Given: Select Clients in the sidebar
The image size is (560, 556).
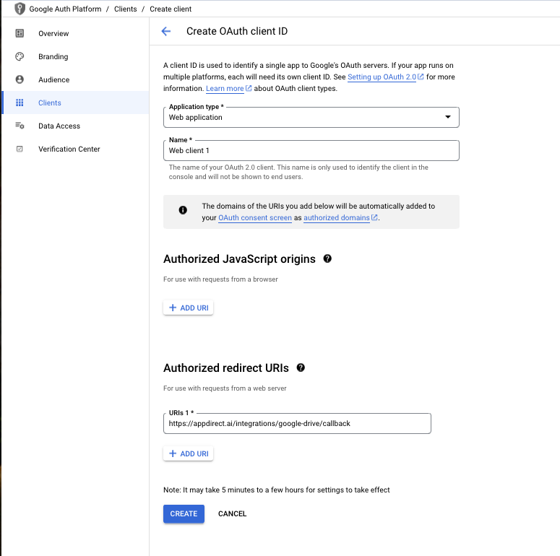Looking at the screenshot, I should 75,103.
